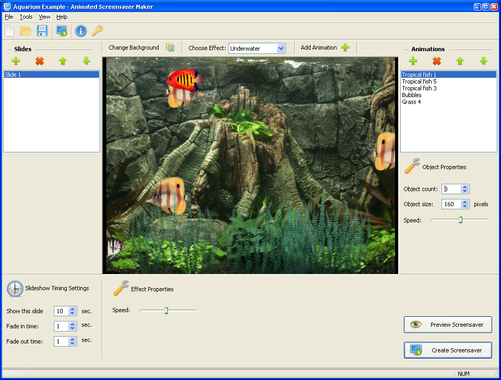
Task: Move slide up with the green arrow
Action: [x=63, y=61]
